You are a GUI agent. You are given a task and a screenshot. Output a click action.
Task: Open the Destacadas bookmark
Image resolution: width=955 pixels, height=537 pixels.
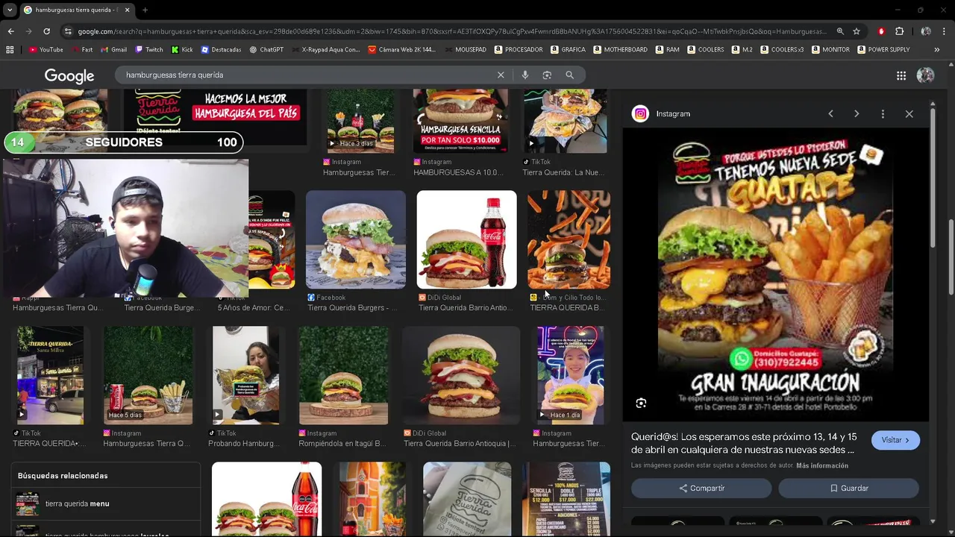[221, 50]
